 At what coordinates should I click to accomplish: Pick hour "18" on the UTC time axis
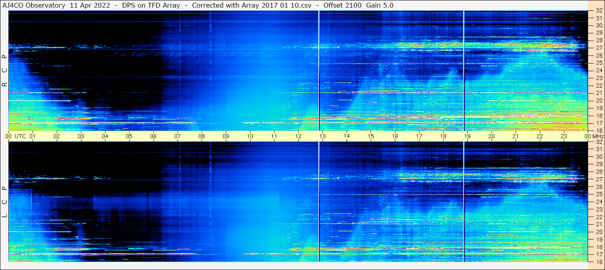coord(443,136)
